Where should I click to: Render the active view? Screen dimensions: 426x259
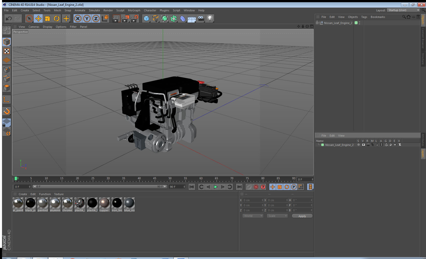coord(116,18)
